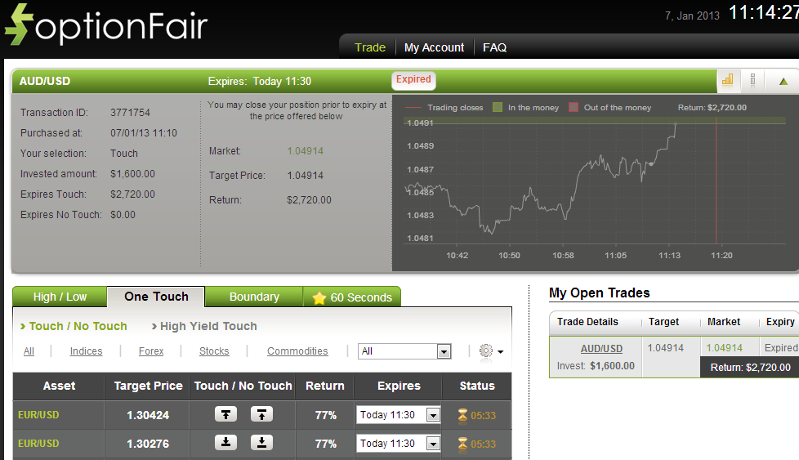Click EUR/USD asset in the 1.30276 row

coord(38,443)
